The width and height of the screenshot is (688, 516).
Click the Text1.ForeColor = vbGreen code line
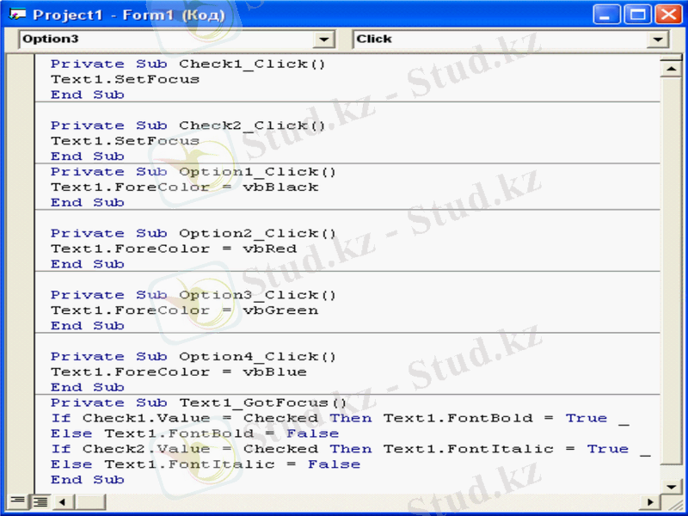(184, 310)
